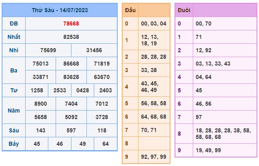Click the date header Thứ Sáu - 14/07/2023
The width and height of the screenshot is (259, 166).
pyautogui.click(x=60, y=10)
